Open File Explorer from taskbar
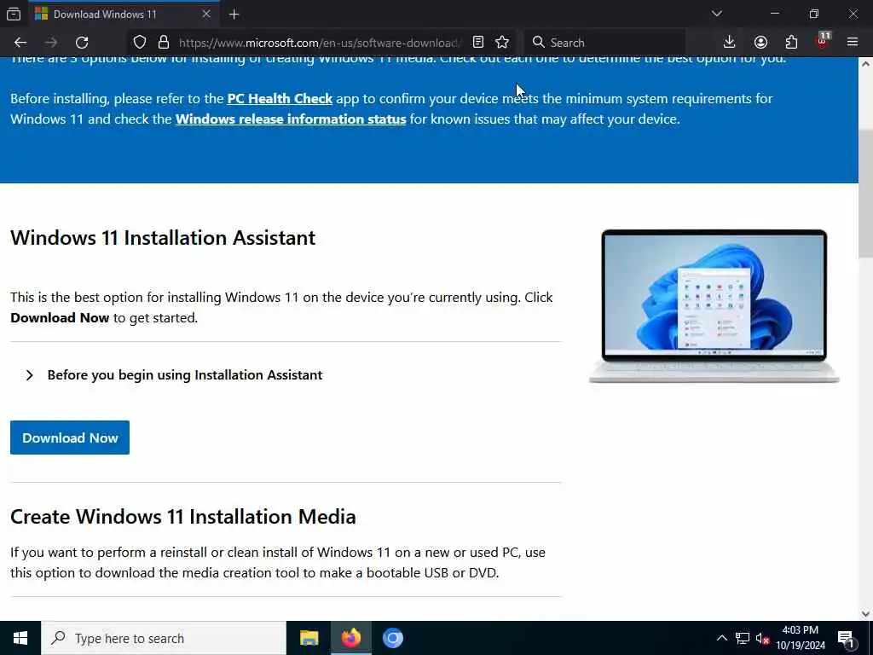This screenshot has width=873, height=655. point(309,638)
